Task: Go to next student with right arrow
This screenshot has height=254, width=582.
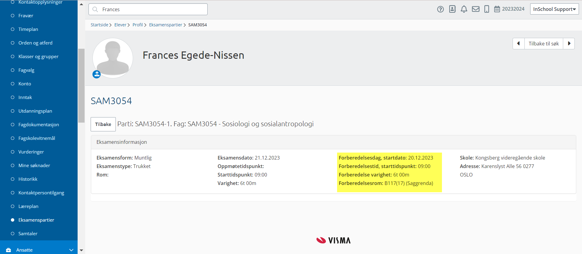Action: click(x=569, y=44)
